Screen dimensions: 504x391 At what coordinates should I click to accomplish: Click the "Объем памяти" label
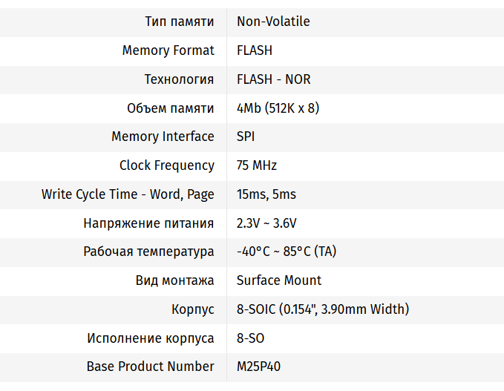tap(171, 108)
